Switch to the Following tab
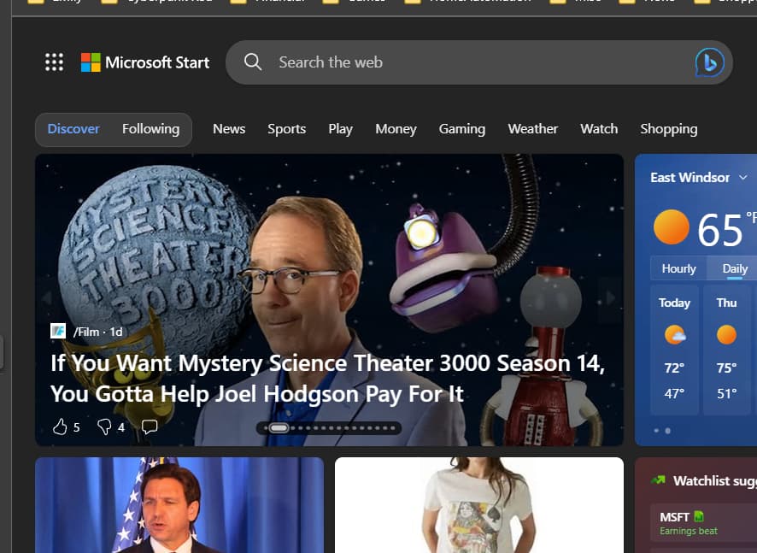Viewport: 757px width, 553px height. tap(150, 129)
